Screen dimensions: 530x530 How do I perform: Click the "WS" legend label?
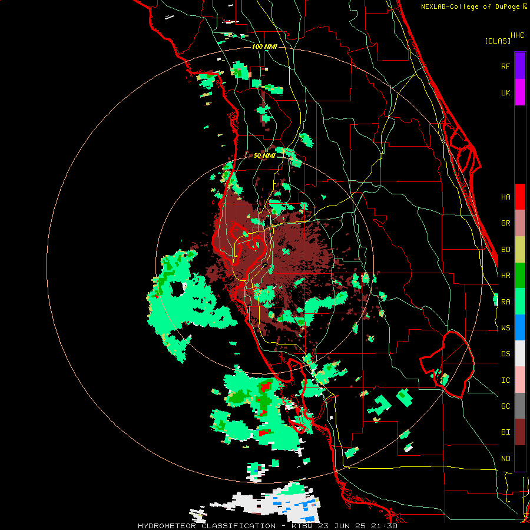(x=505, y=328)
